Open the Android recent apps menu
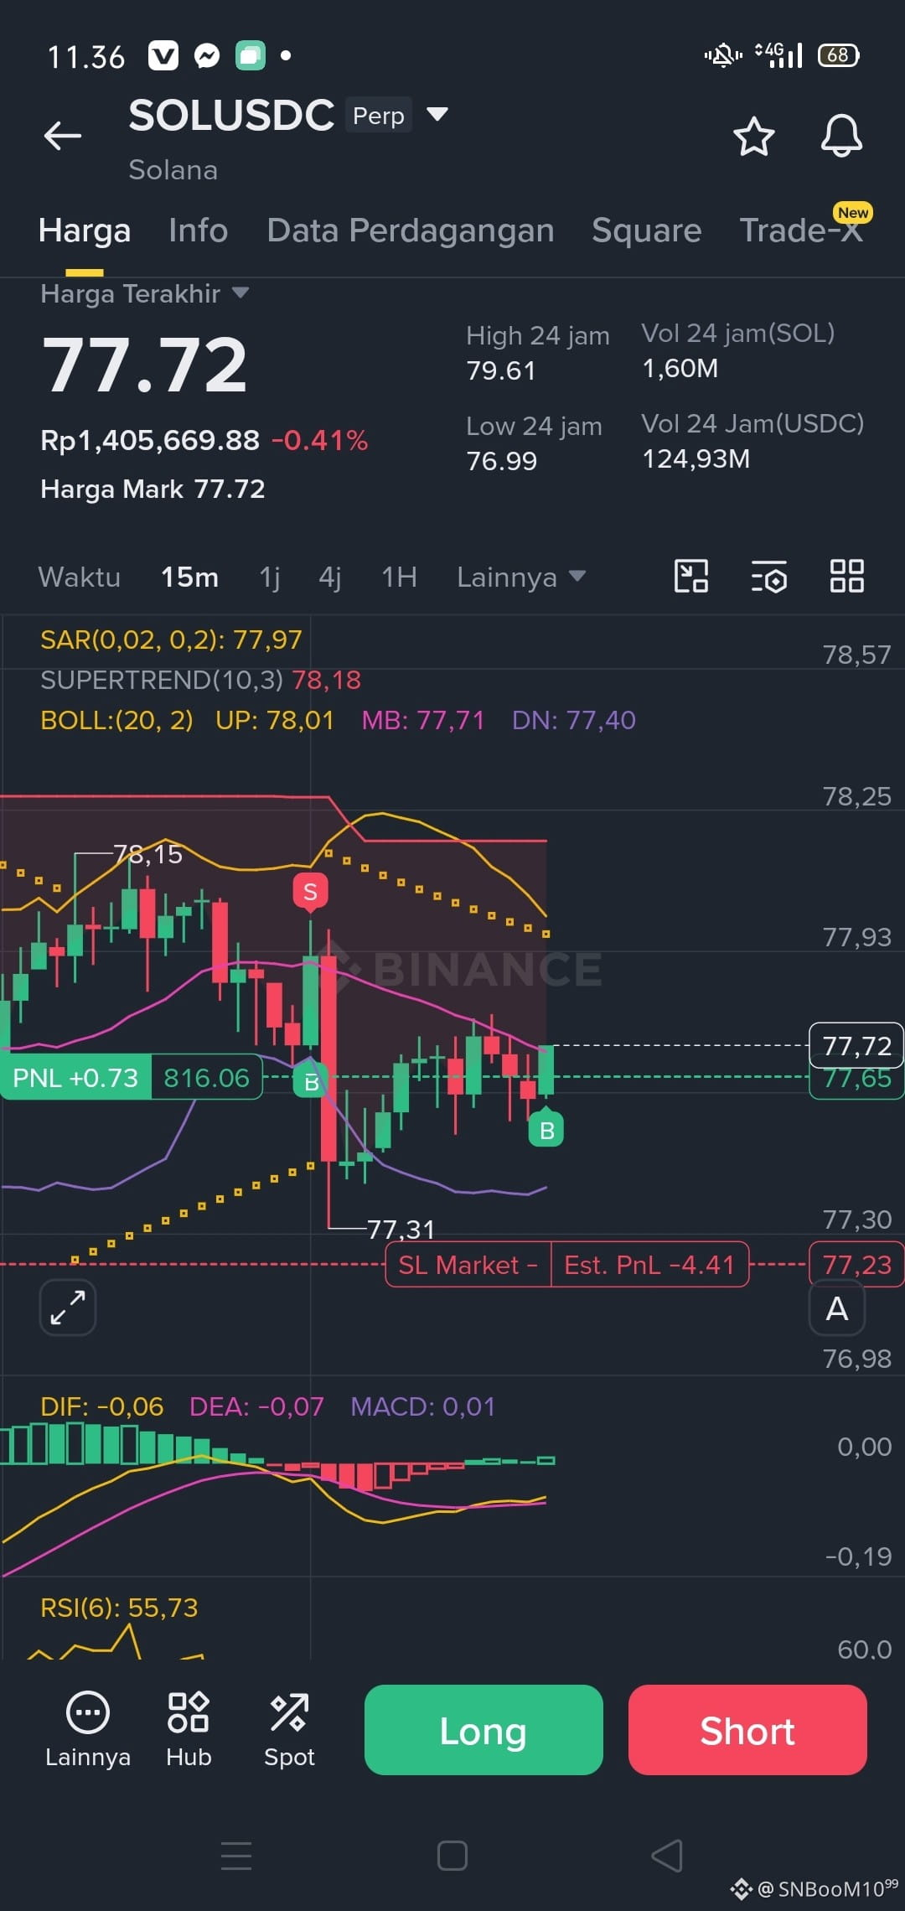Viewport: 905px width, 1911px height. [236, 1856]
